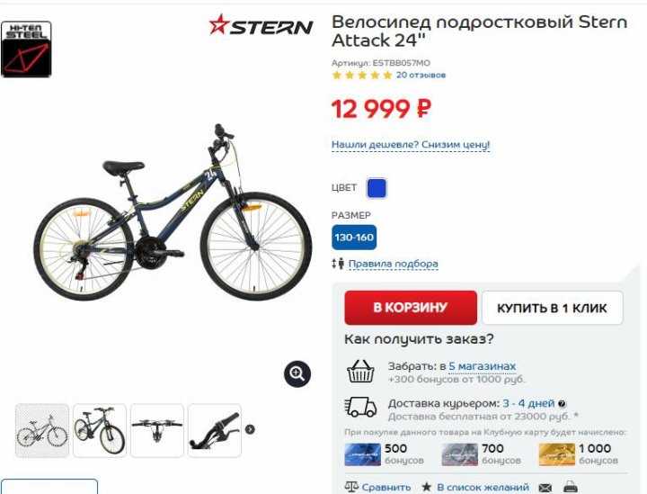Click the envelope email icon

545,488
